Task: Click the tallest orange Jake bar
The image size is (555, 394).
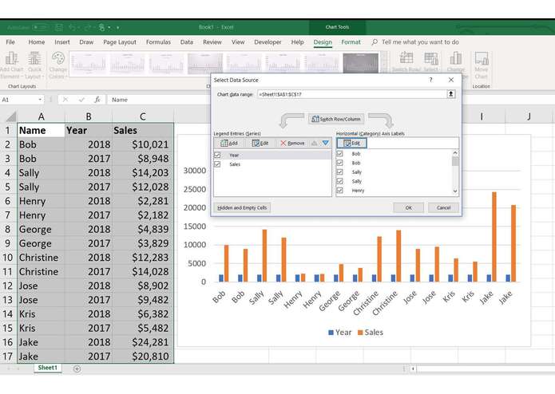Action: click(494, 237)
